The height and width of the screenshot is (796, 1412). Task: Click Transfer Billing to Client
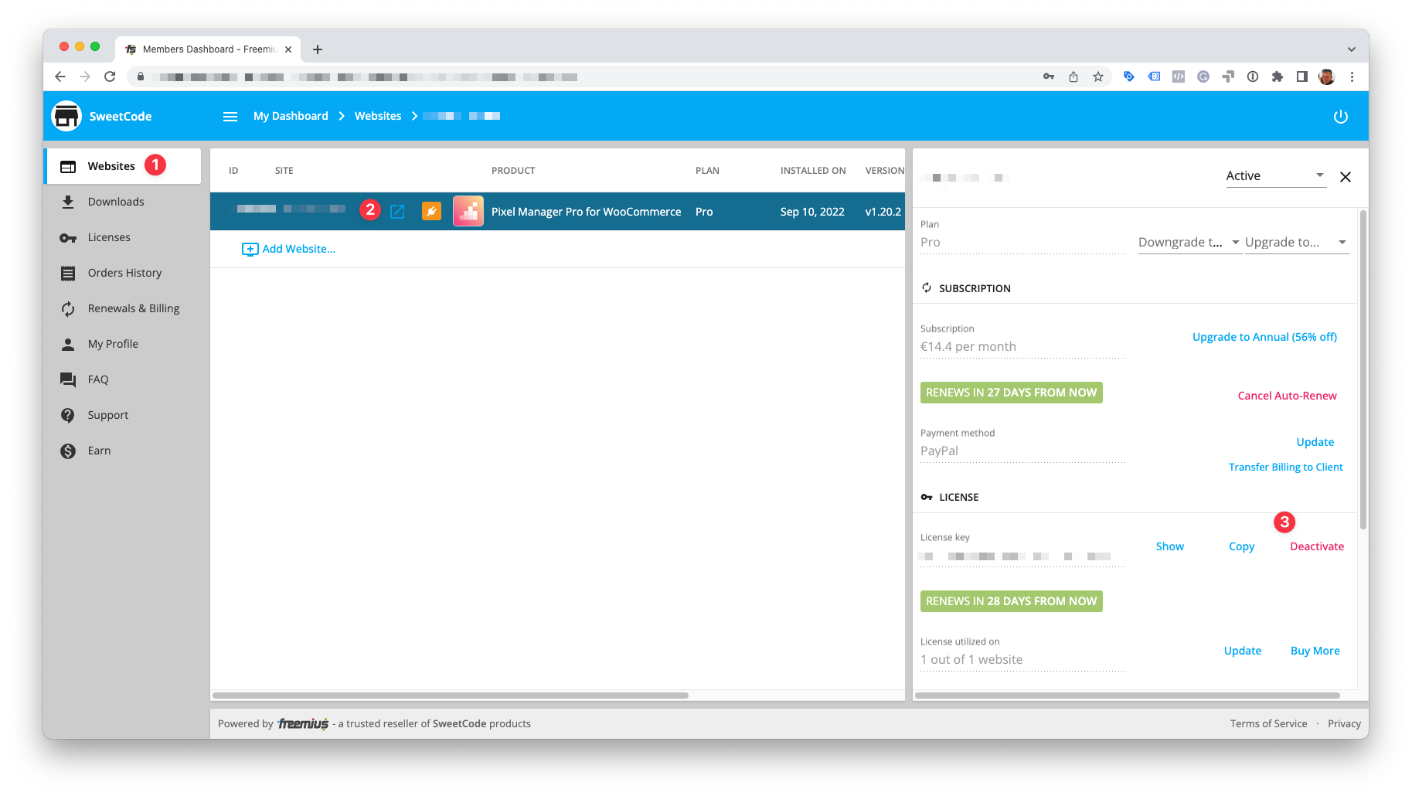click(x=1285, y=467)
